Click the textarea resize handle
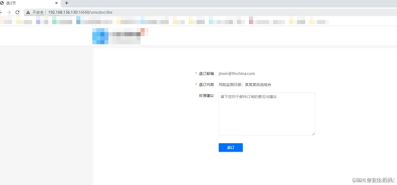 tap(313, 133)
